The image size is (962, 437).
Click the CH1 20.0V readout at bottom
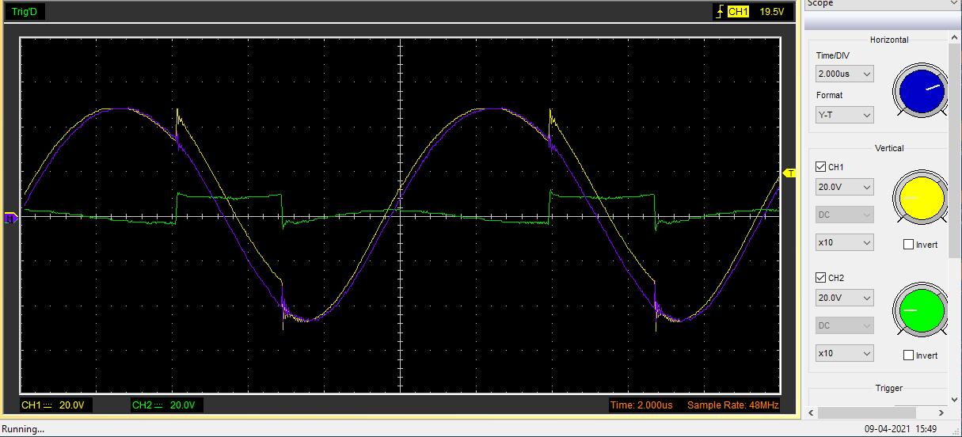point(55,405)
